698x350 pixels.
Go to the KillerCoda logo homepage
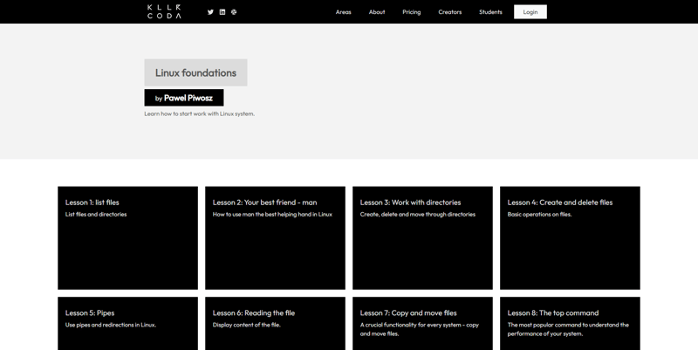click(164, 11)
